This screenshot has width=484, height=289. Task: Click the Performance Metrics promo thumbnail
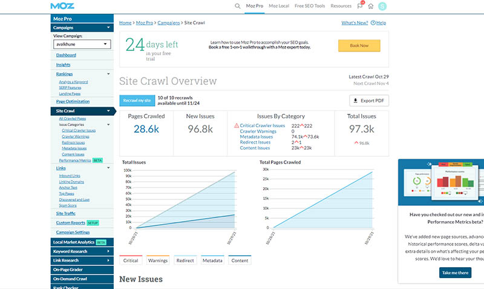coord(441,182)
